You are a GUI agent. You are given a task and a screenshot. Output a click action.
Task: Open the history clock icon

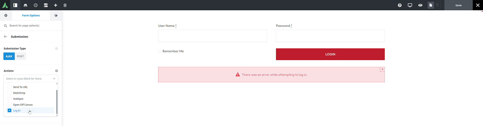tap(36, 5)
